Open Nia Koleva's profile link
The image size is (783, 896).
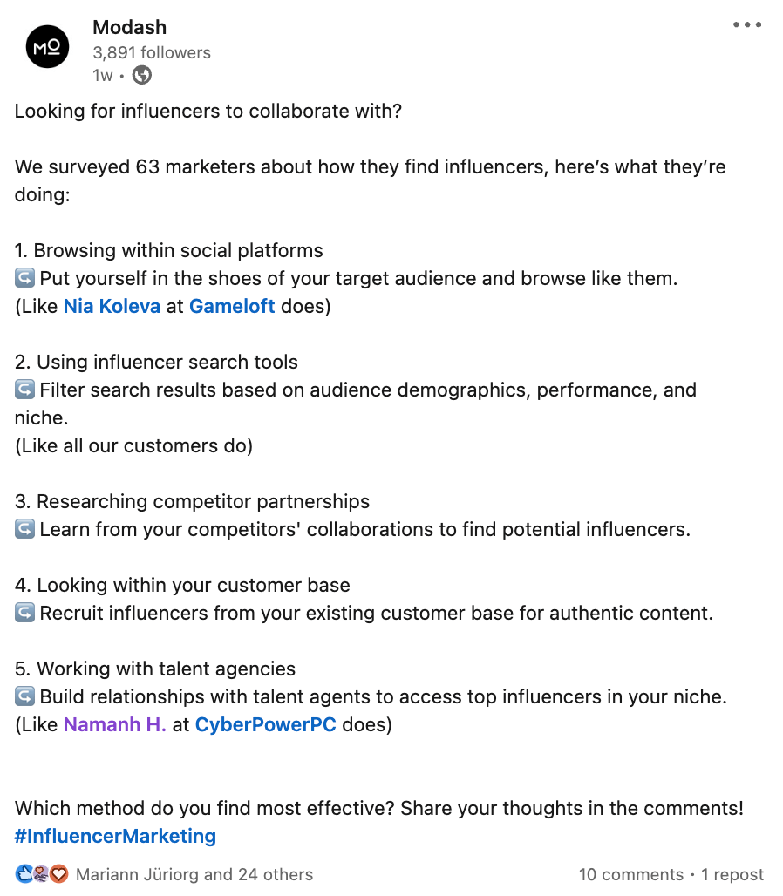[x=112, y=306]
